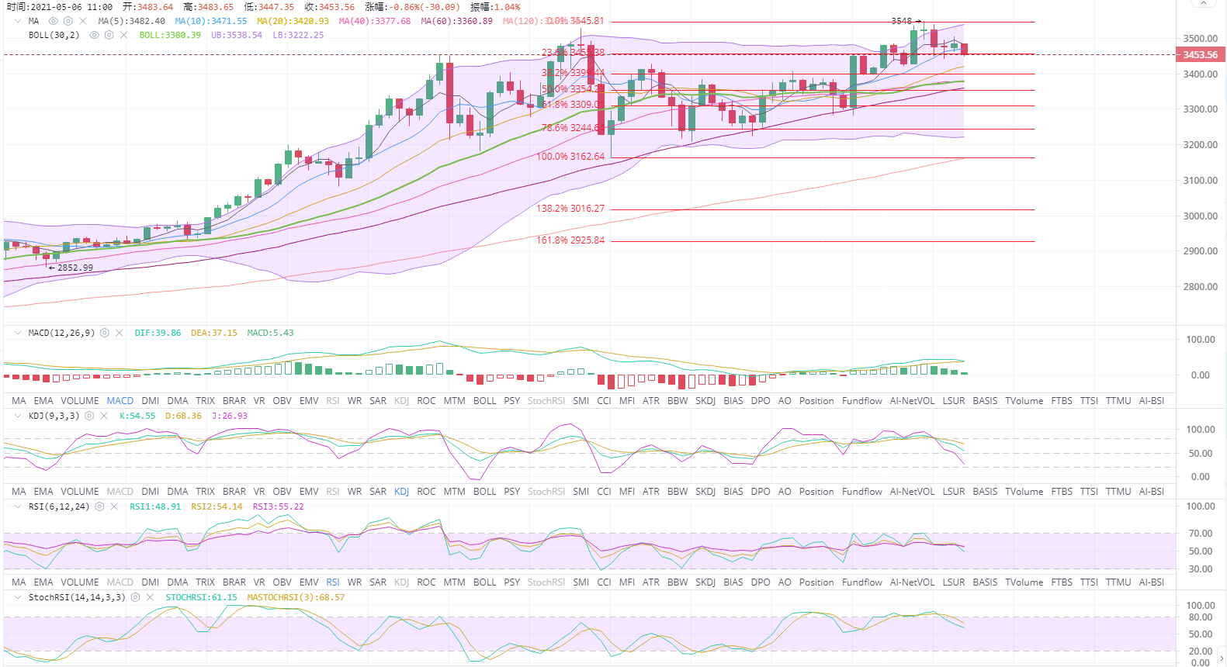The height and width of the screenshot is (667, 1227).
Task: Collapse the KDJ(9,3,3) panel chevron
Action: point(18,416)
